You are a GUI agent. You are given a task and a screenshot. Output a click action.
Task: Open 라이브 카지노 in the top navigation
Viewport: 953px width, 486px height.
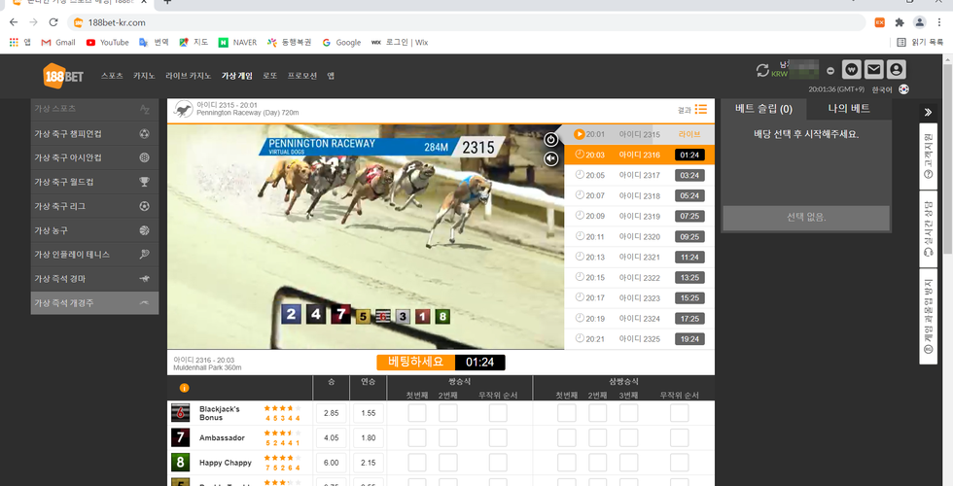[189, 76]
